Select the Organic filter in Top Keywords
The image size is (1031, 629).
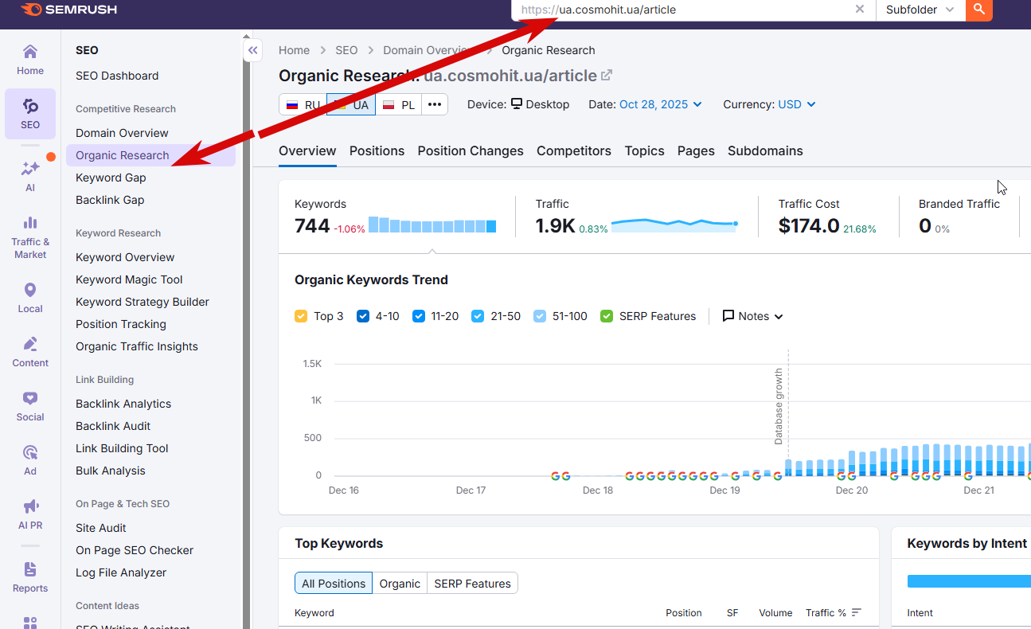pos(400,584)
